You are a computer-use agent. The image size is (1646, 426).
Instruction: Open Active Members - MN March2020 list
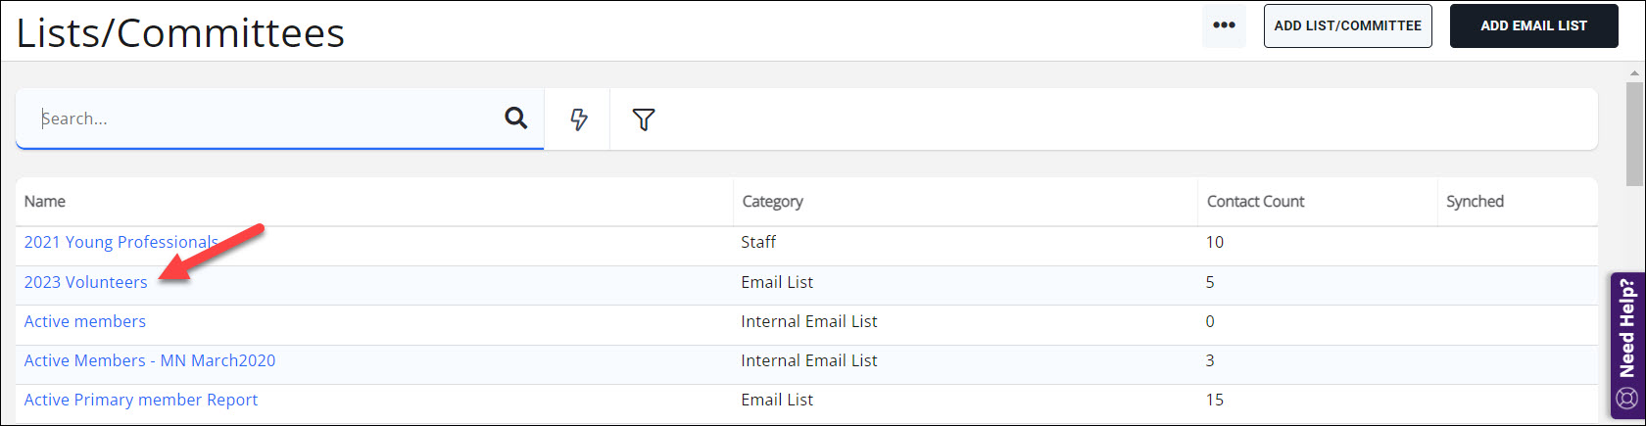pyautogui.click(x=150, y=360)
